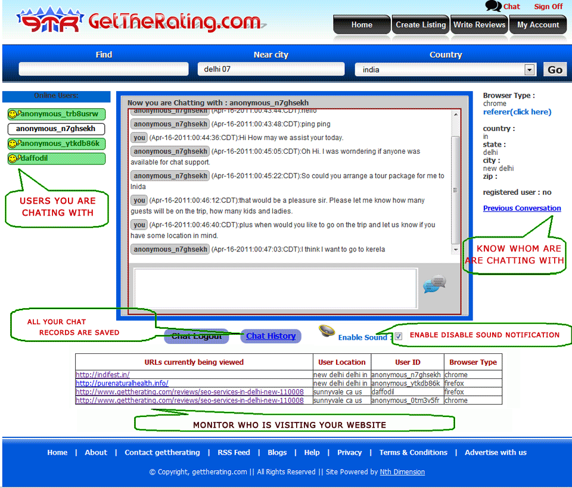
Task: Click footer Contact gettherating link
Action: 162,453
